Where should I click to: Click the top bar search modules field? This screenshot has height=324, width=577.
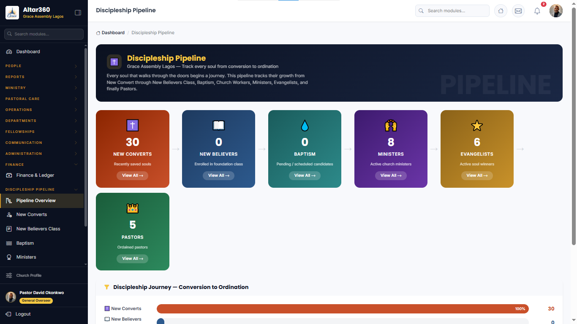click(452, 11)
